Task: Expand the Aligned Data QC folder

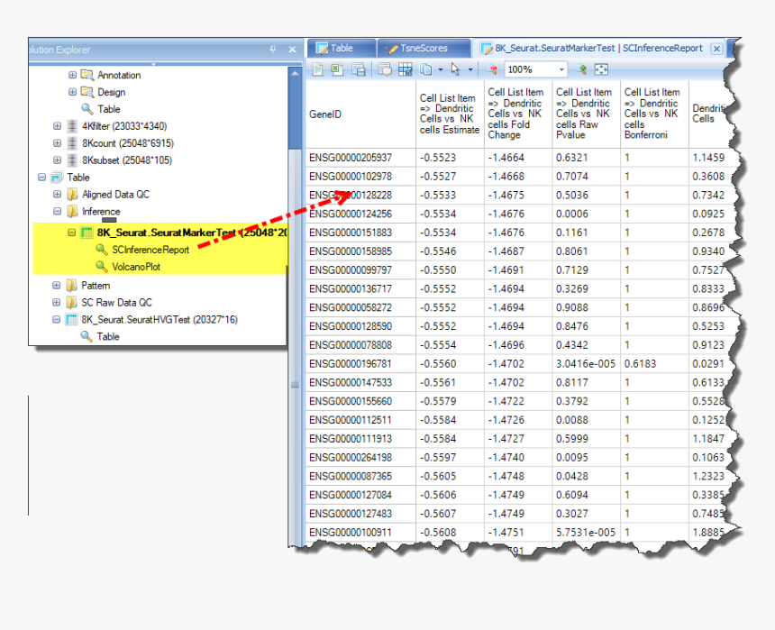Action: pos(58,195)
